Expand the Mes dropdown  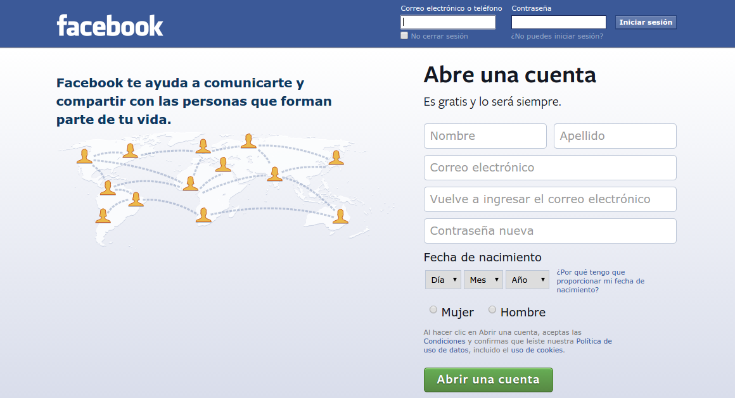[483, 280]
